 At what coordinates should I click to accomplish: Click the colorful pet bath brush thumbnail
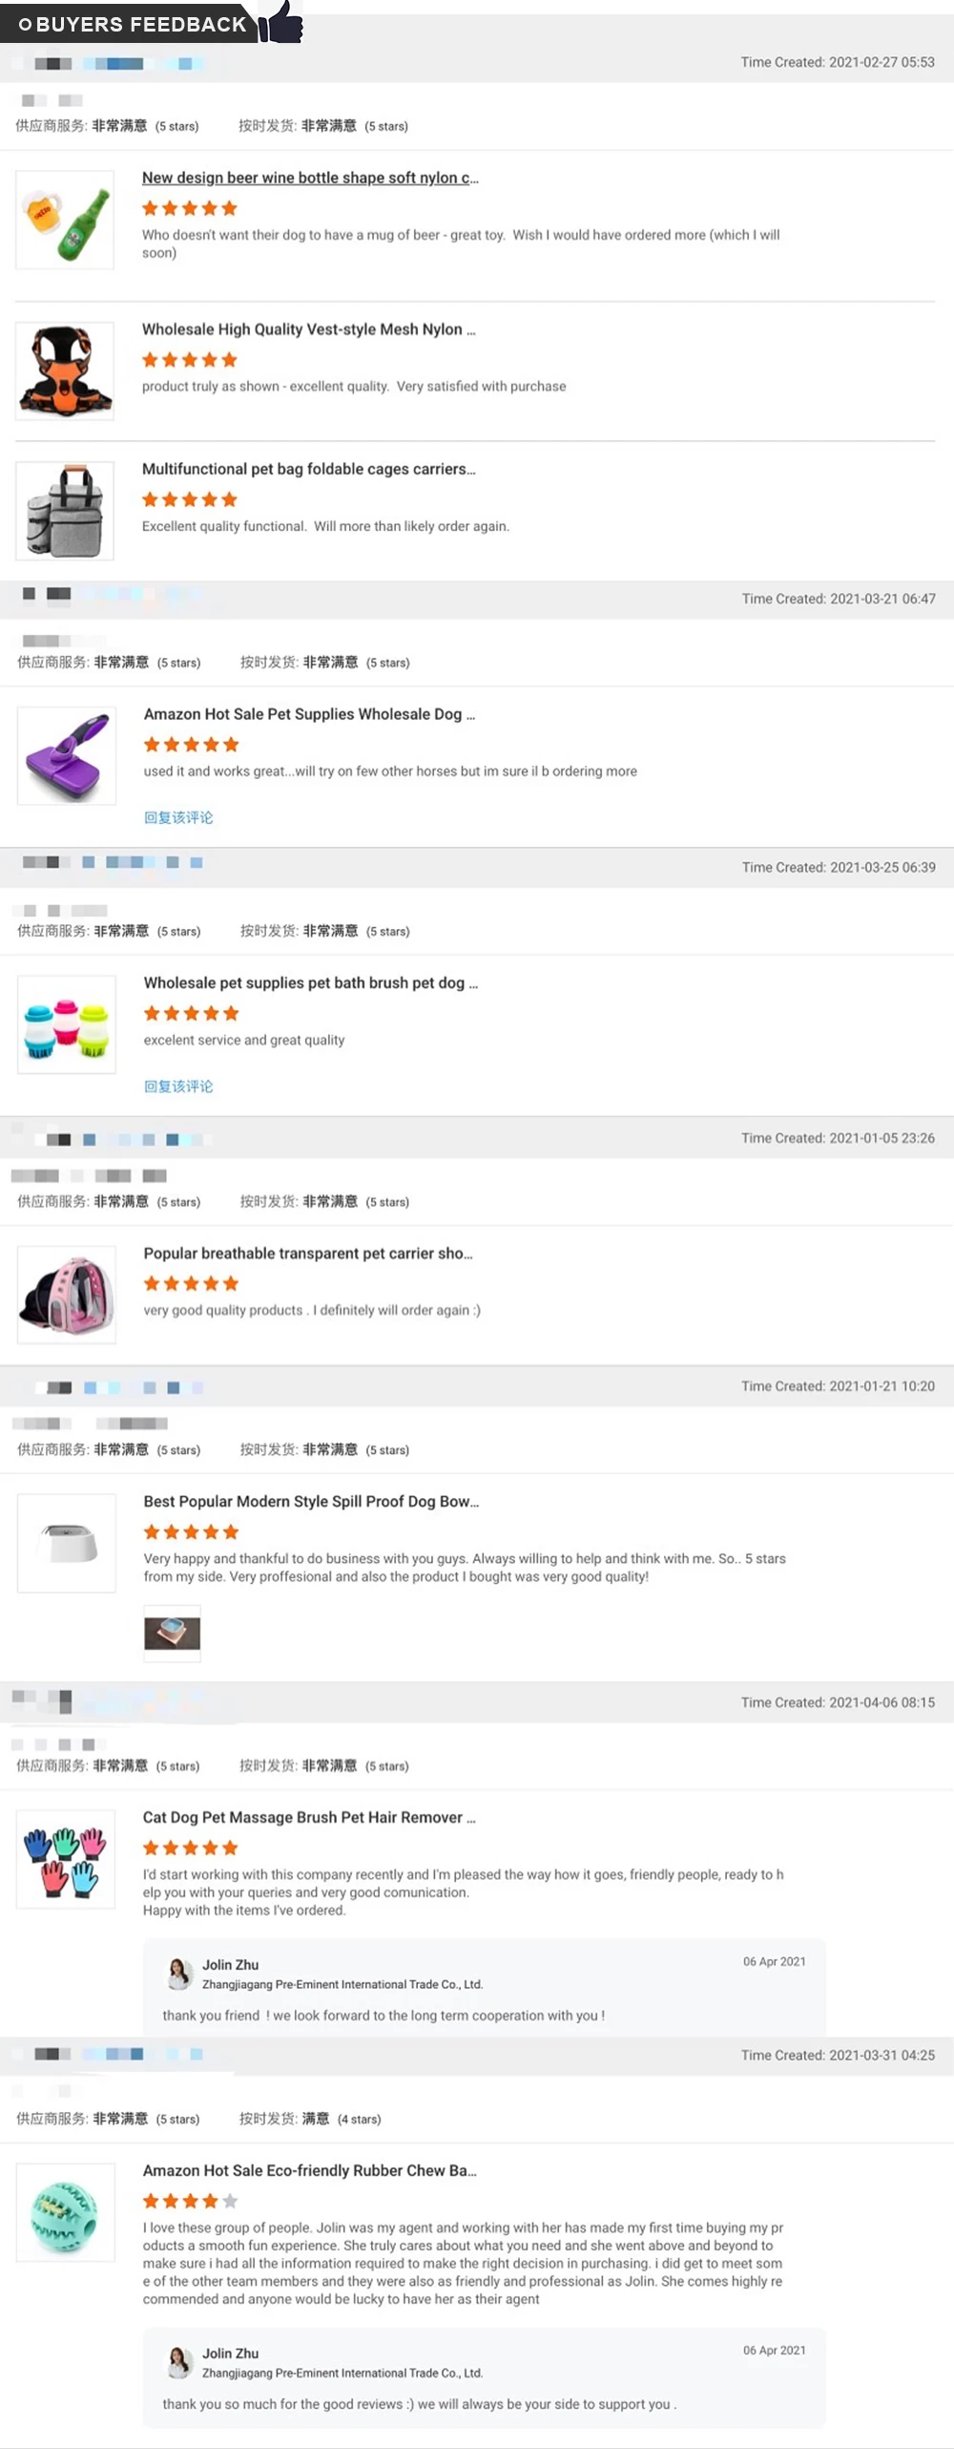coord(67,1024)
